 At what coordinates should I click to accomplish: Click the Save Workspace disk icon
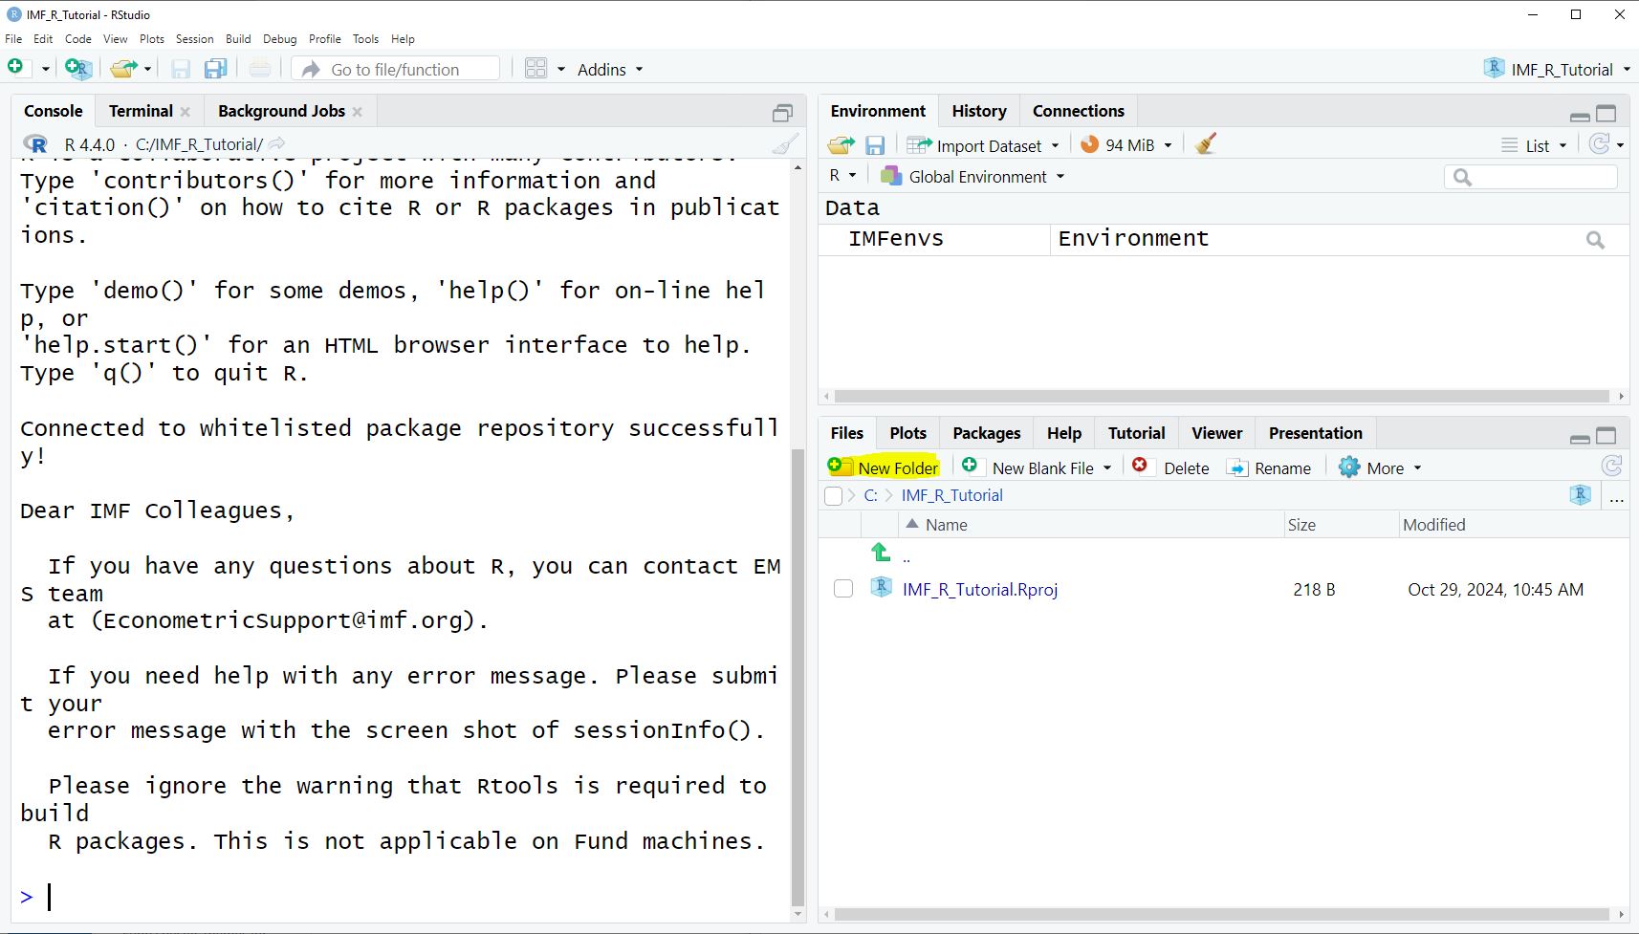(875, 145)
